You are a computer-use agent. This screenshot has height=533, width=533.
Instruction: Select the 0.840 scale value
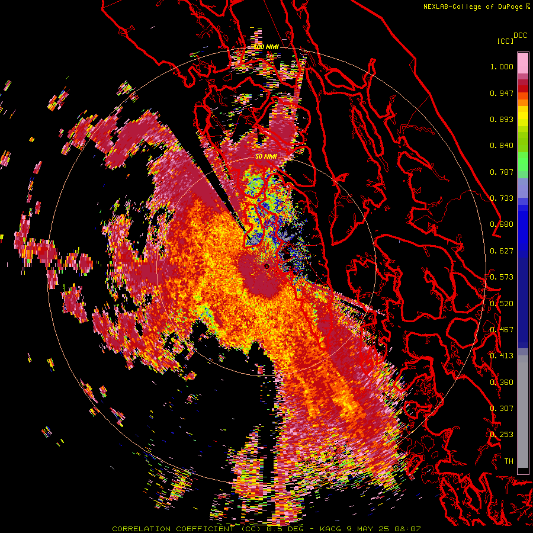pos(502,146)
